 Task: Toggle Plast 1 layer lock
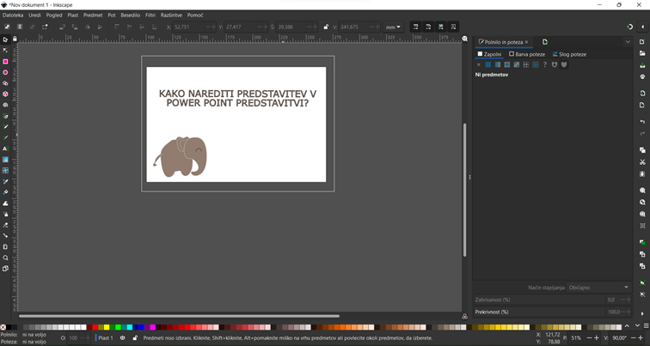pyautogui.click(x=135, y=337)
